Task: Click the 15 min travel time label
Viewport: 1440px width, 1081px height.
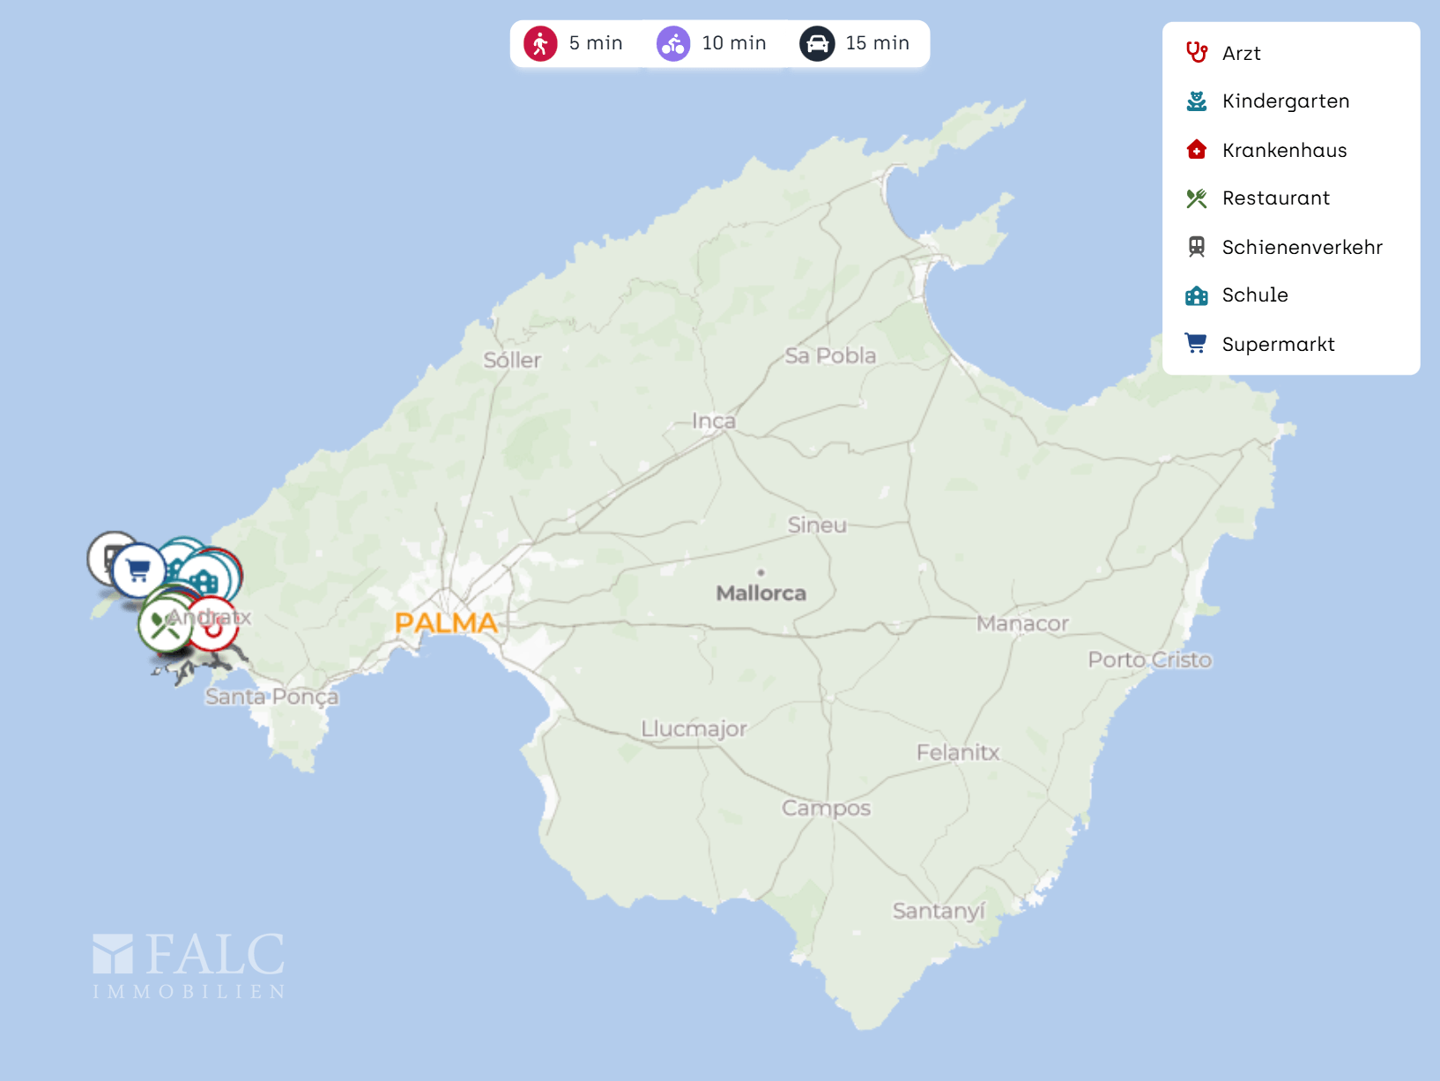Action: tap(877, 43)
